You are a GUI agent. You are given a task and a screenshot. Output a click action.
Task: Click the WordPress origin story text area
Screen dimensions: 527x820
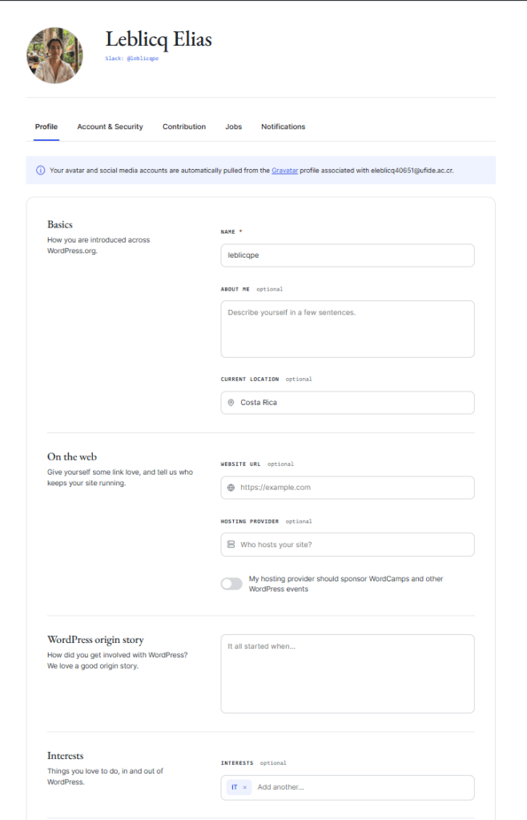pyautogui.click(x=348, y=673)
